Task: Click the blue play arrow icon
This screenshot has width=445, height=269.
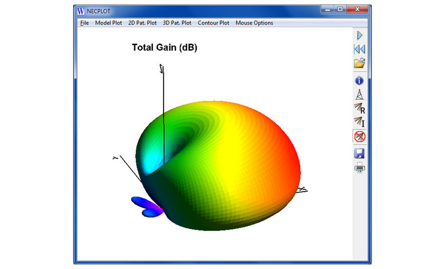Action: pos(359,36)
